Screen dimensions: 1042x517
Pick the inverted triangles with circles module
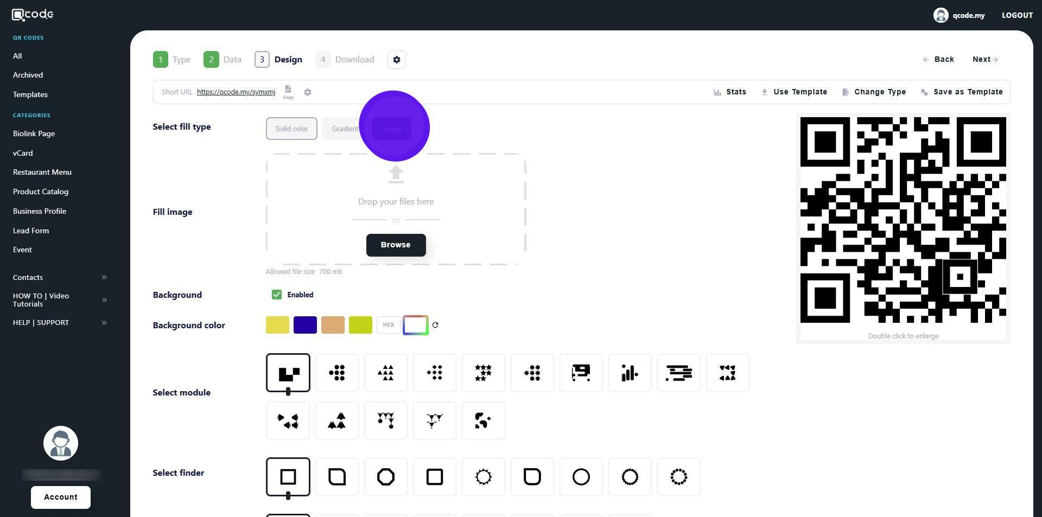[x=386, y=420]
